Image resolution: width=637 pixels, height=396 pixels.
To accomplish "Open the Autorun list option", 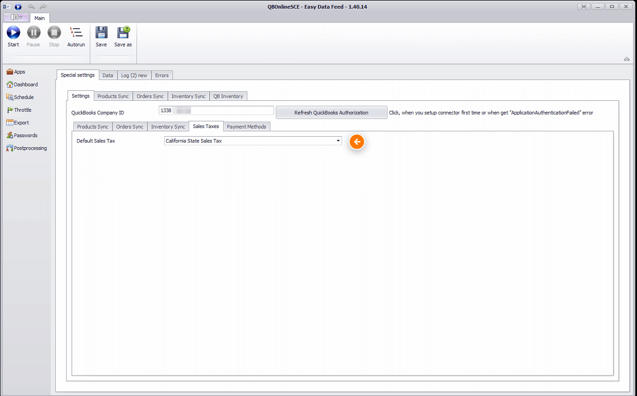I will pyautogui.click(x=76, y=37).
